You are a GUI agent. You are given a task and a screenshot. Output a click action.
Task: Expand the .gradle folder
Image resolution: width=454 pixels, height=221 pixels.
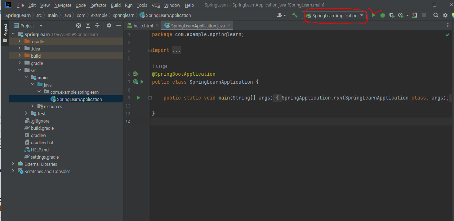click(19, 41)
